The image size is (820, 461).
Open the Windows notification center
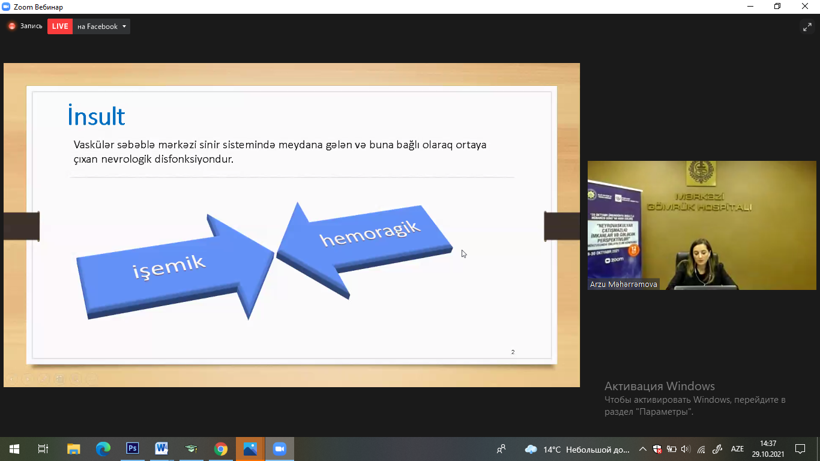click(x=800, y=449)
